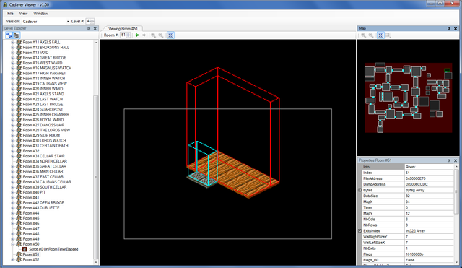The height and width of the screenshot is (268, 462).
Task: Open the Window menu
Action: [x=40, y=14]
